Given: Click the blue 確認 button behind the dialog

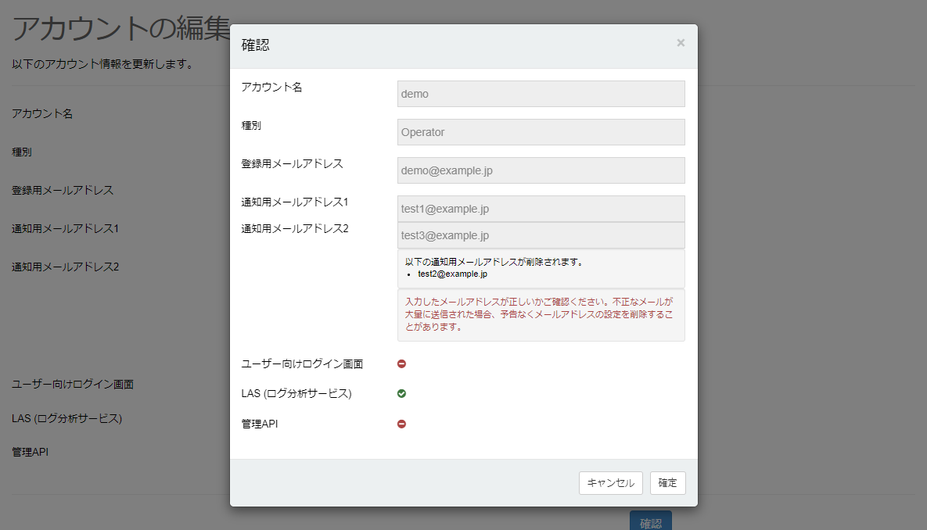Looking at the screenshot, I should (650, 520).
